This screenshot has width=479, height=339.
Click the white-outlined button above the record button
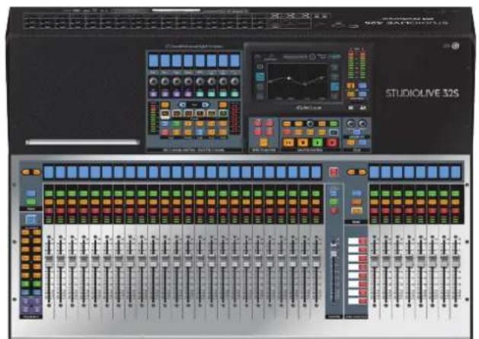334,133
